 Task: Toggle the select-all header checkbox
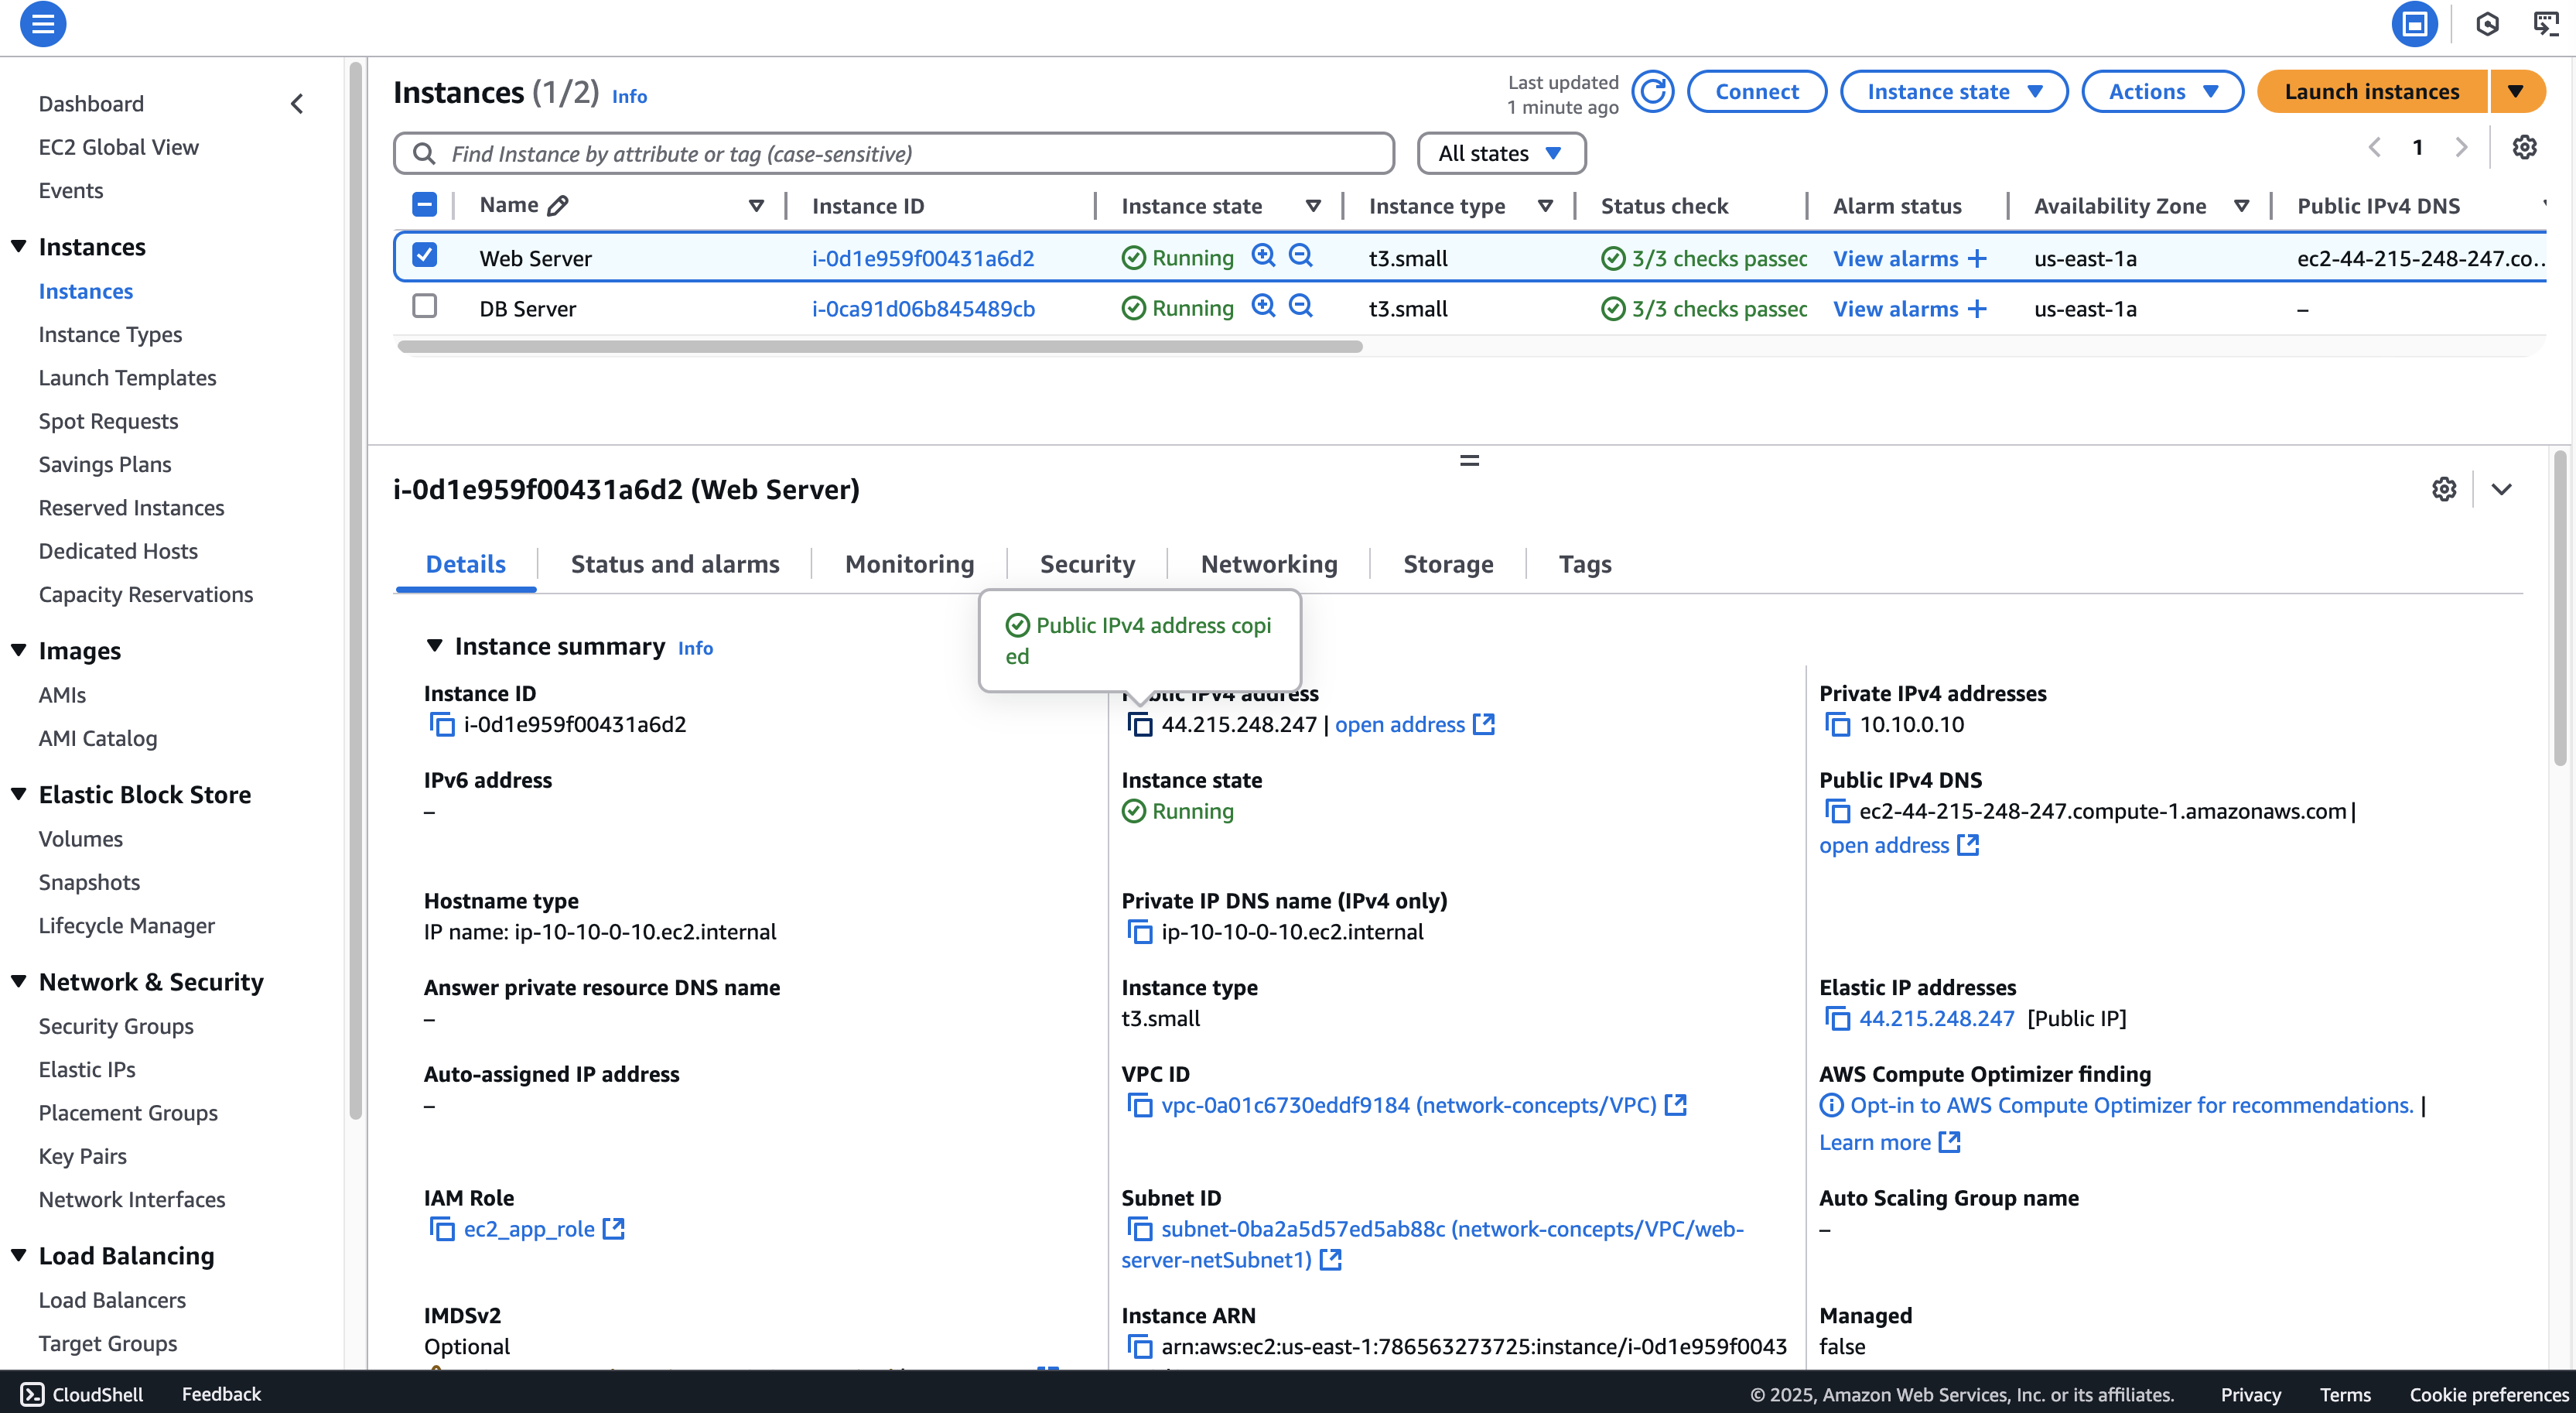424,205
